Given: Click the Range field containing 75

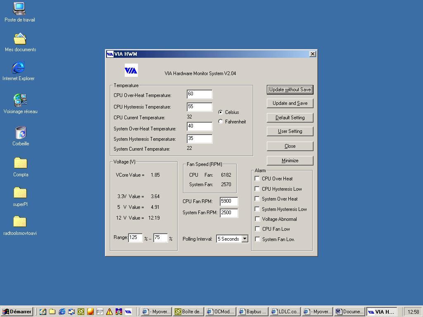Looking at the screenshot, I should click(x=161, y=238).
